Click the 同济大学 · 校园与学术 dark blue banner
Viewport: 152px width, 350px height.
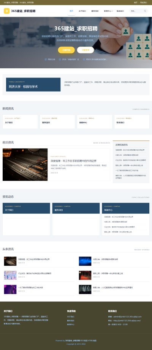(x=33, y=85)
